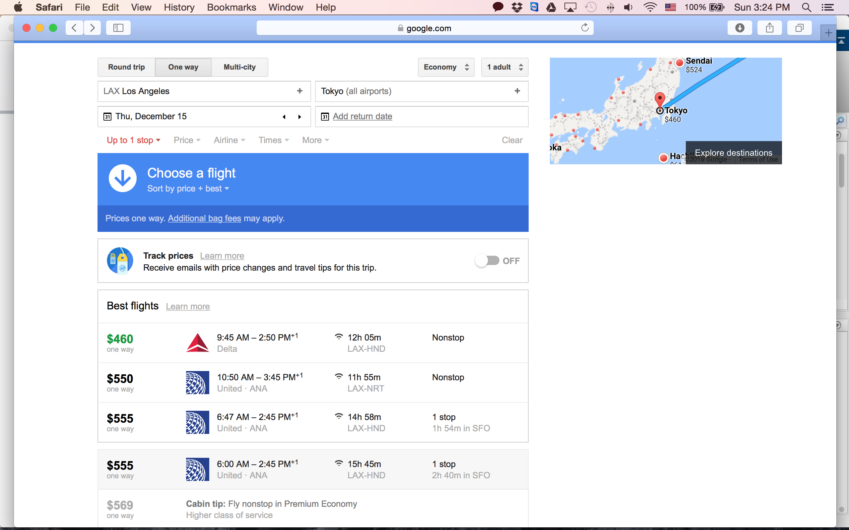849x530 pixels.
Task: Open the Apple menu
Action: [18, 7]
